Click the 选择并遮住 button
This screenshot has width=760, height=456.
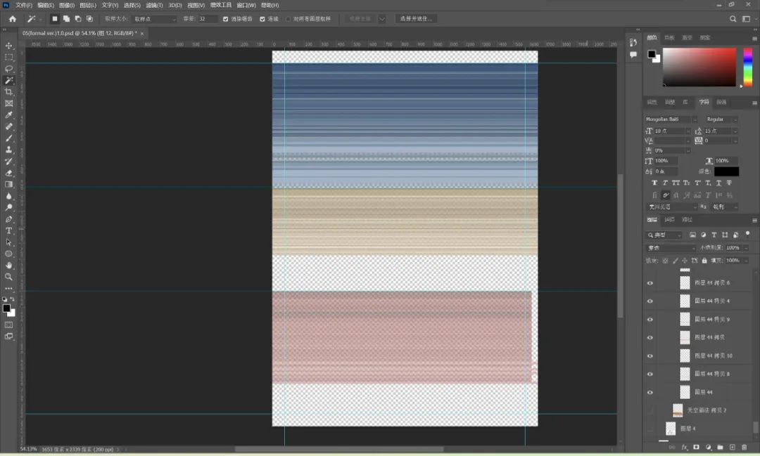coord(416,19)
